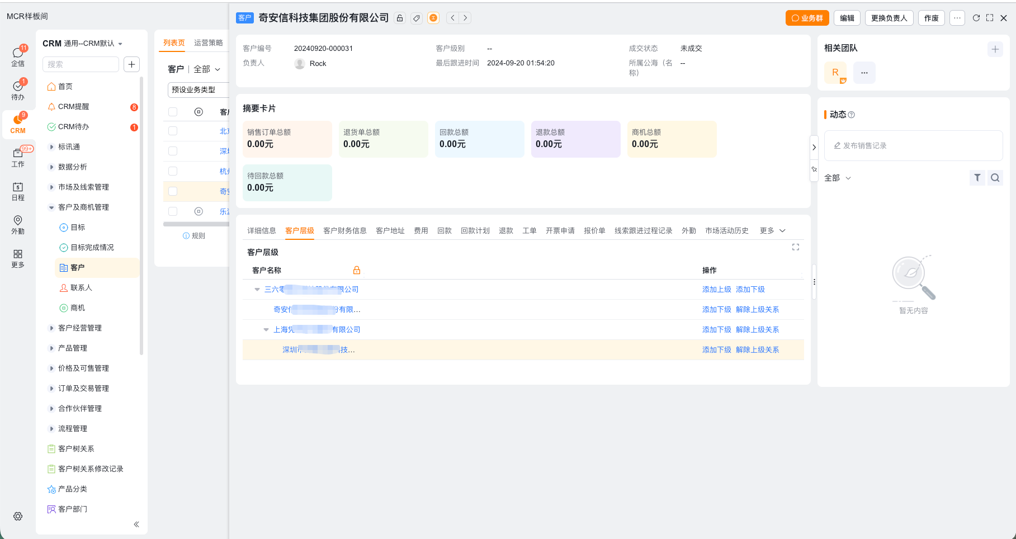This screenshot has height=539, width=1016.
Task: Collapse the right side panel arrow
Action: [814, 148]
